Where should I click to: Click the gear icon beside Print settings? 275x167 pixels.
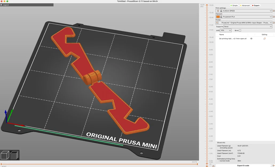(x=274, y=11)
